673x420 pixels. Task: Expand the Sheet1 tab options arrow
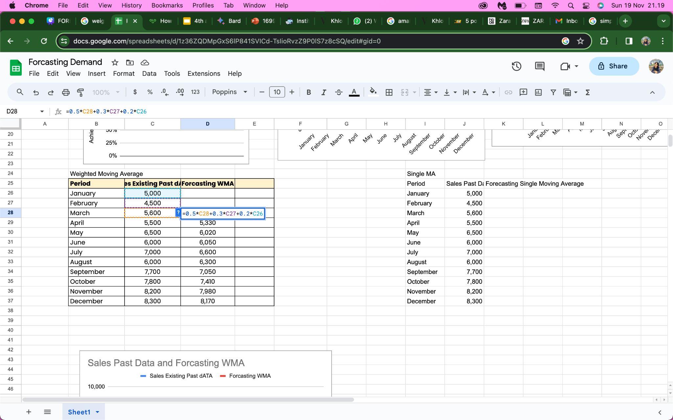[98, 412]
